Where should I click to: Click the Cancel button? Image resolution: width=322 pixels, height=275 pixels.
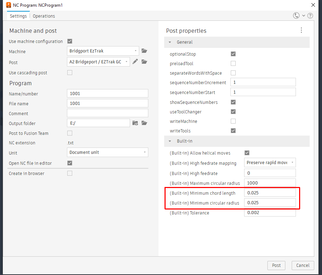(303, 265)
